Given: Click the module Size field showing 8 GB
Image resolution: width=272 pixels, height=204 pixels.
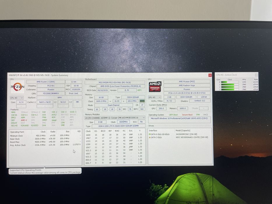Looking at the screenshot, I should pyautogui.click(x=100, y=122).
